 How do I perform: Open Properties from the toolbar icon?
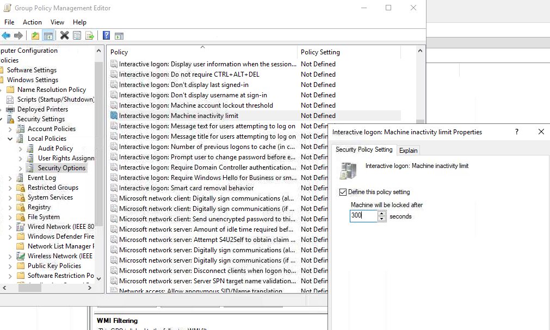pos(77,36)
